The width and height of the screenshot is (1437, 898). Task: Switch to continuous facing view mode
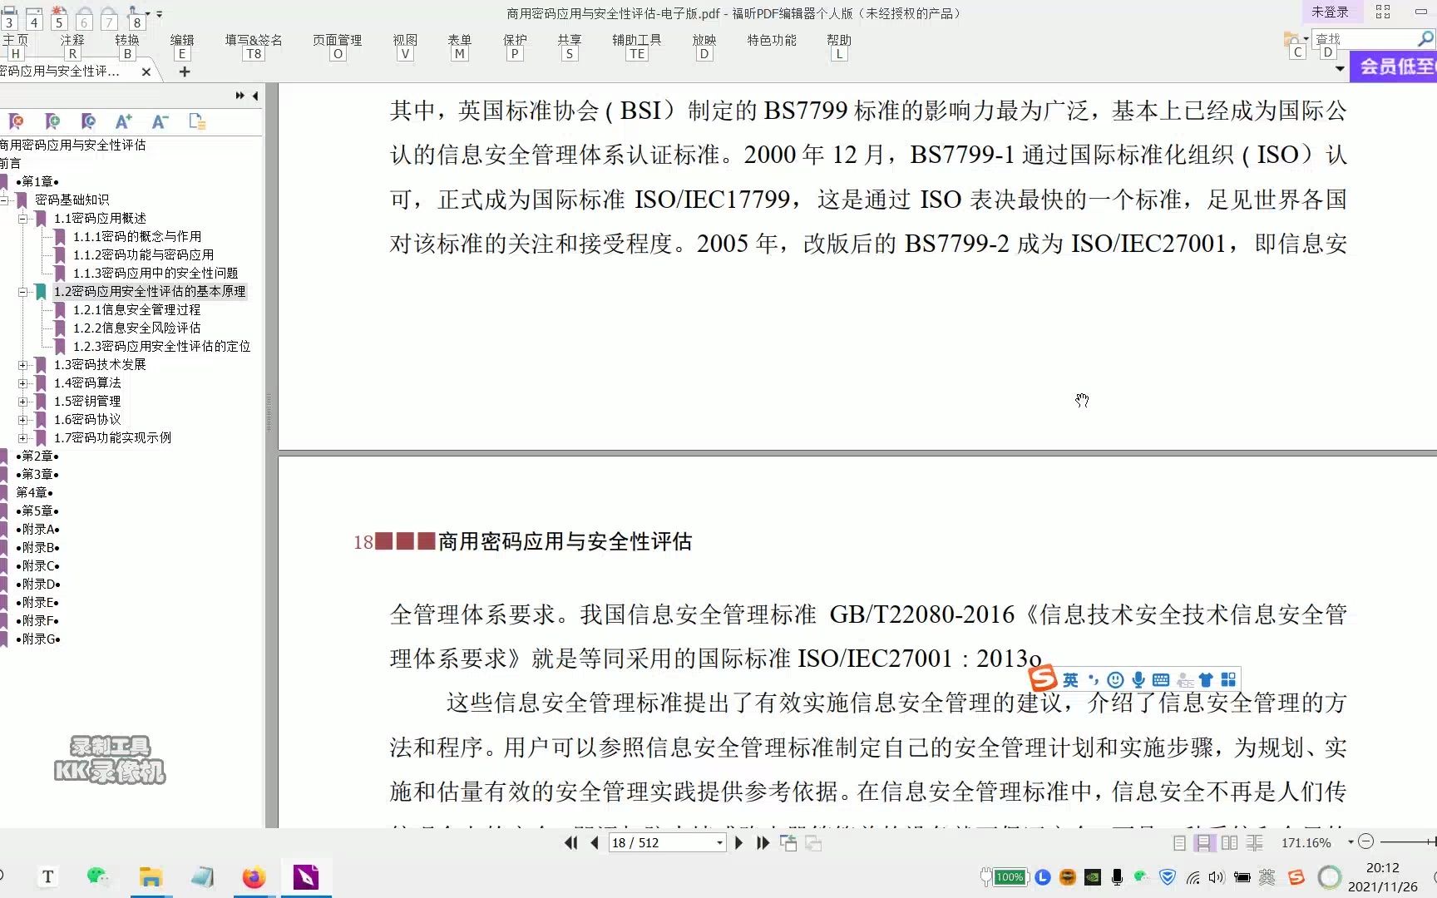[x=1255, y=843]
